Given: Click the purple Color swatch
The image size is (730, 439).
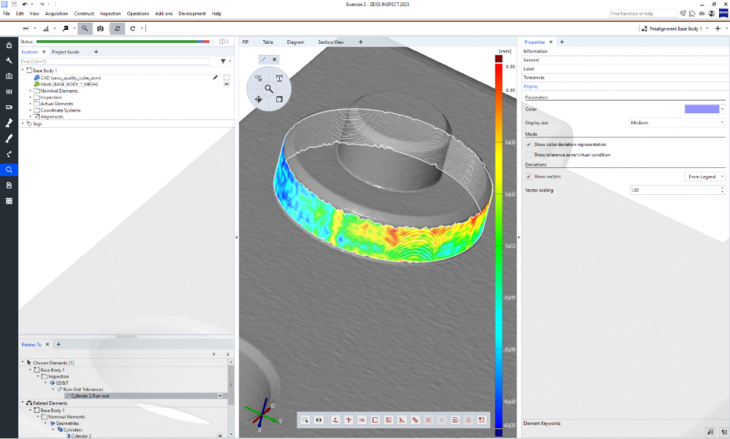Looking at the screenshot, I should (x=701, y=109).
